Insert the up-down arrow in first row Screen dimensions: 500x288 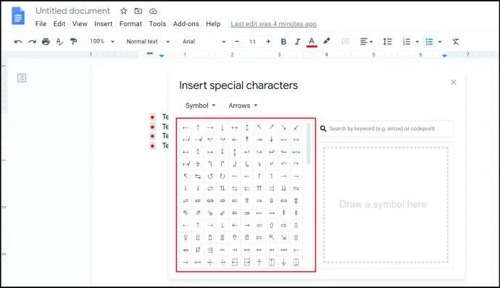tap(247, 128)
